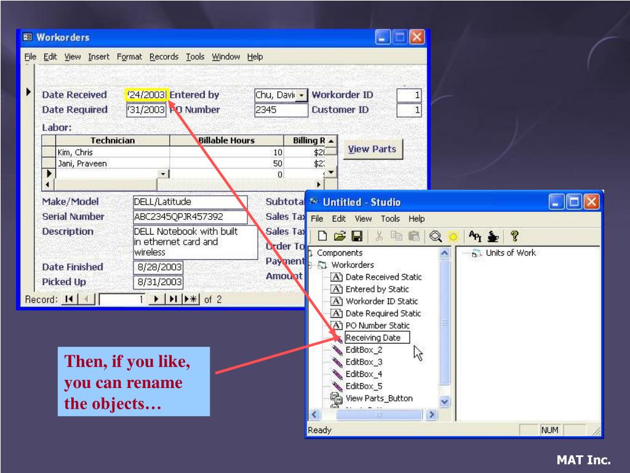Click the up arrow of Studio tree vertical scrollbar
630x473 pixels.
tap(445, 253)
